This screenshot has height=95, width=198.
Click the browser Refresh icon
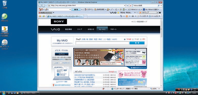127,6
